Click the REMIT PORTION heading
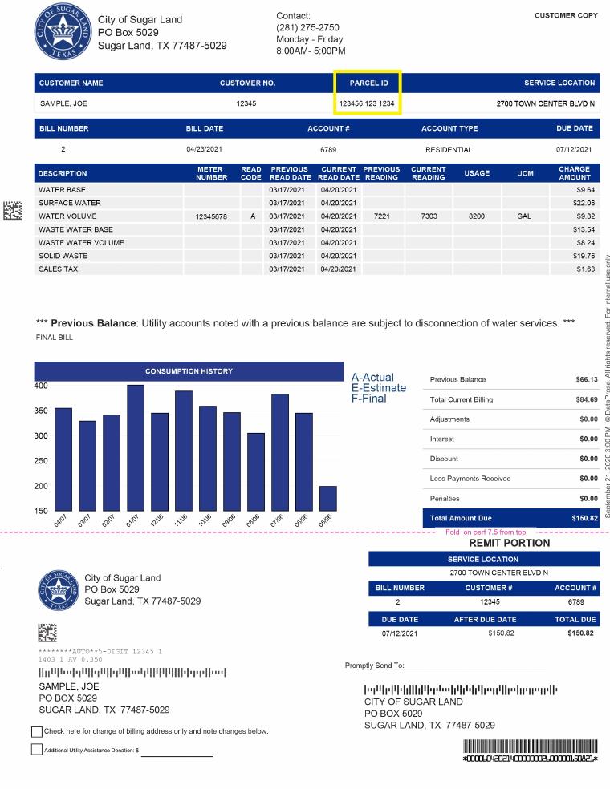 point(509,543)
